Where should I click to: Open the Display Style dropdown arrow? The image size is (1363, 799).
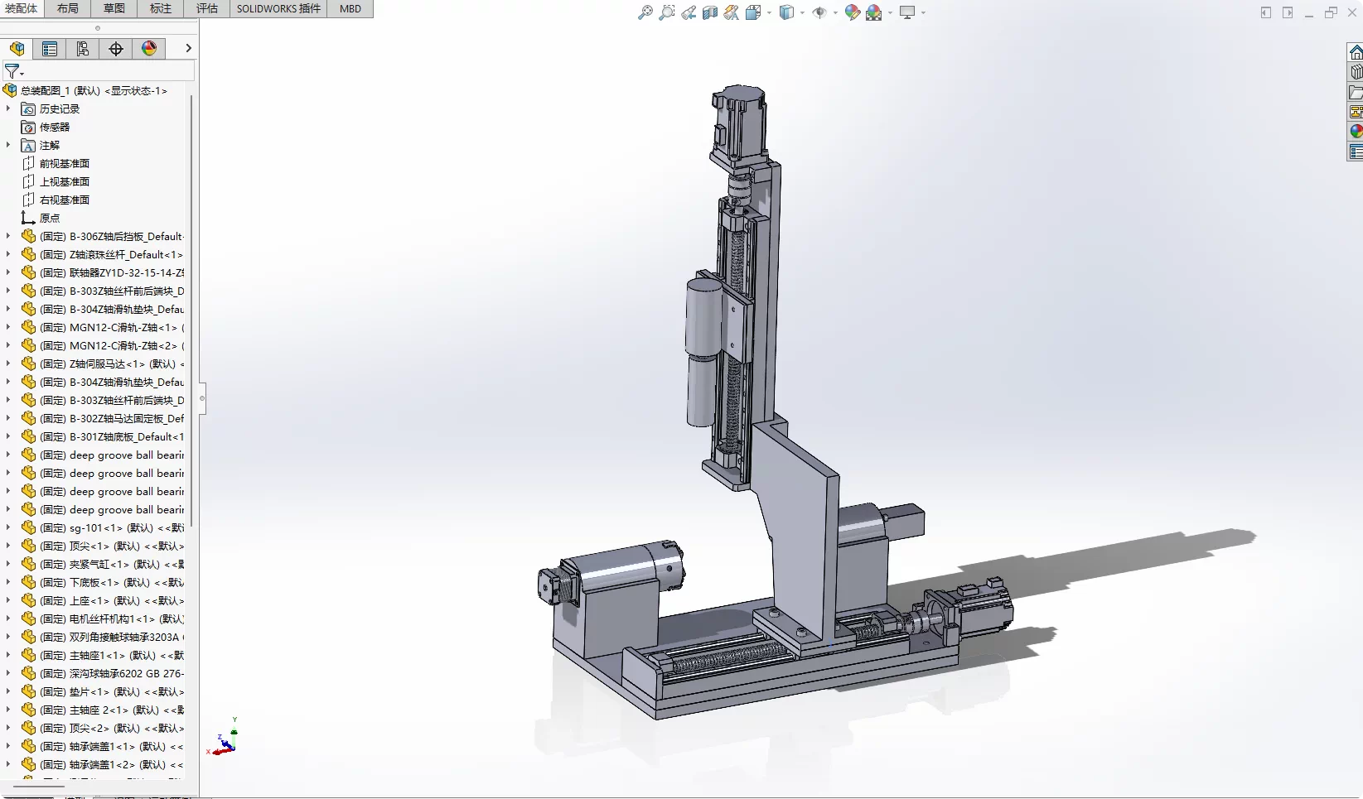[802, 12]
